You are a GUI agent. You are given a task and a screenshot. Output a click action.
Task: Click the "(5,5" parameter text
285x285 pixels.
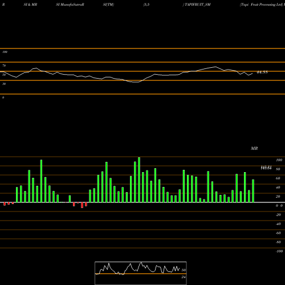146,5
